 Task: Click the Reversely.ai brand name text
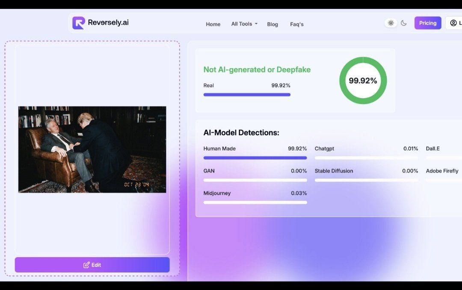(x=108, y=23)
